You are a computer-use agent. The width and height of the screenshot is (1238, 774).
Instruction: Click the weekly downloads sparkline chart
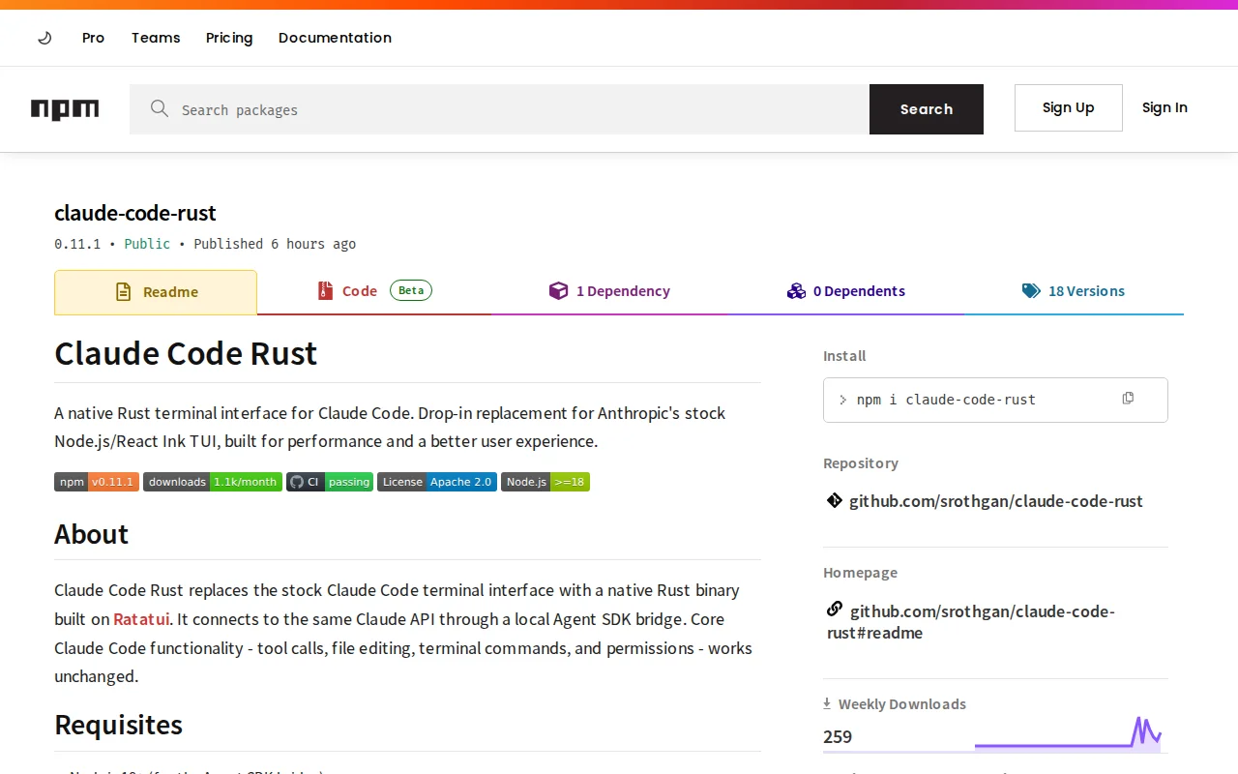pyautogui.click(x=1068, y=733)
